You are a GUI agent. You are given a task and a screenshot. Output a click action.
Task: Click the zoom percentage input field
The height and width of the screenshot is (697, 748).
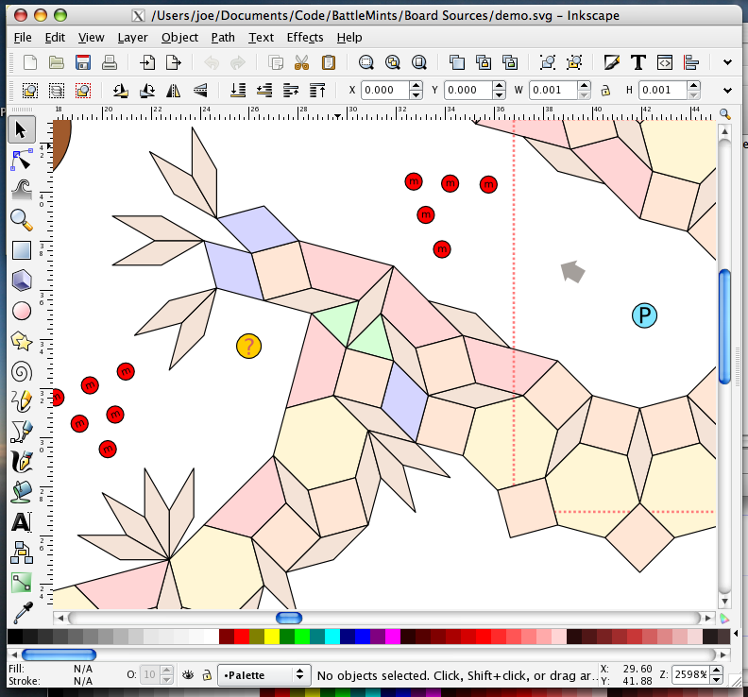point(689,674)
